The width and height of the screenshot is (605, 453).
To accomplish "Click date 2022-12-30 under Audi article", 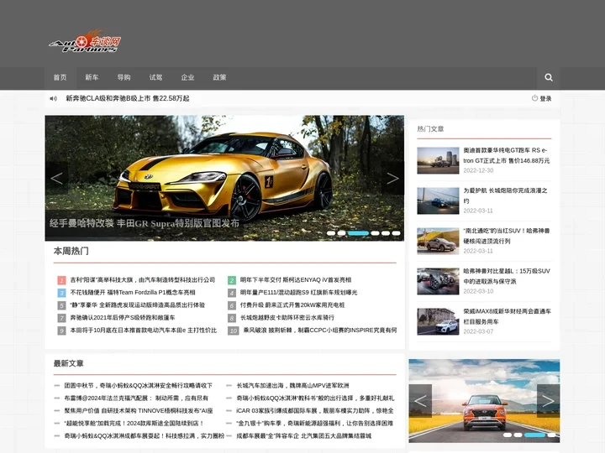I will point(478,170).
